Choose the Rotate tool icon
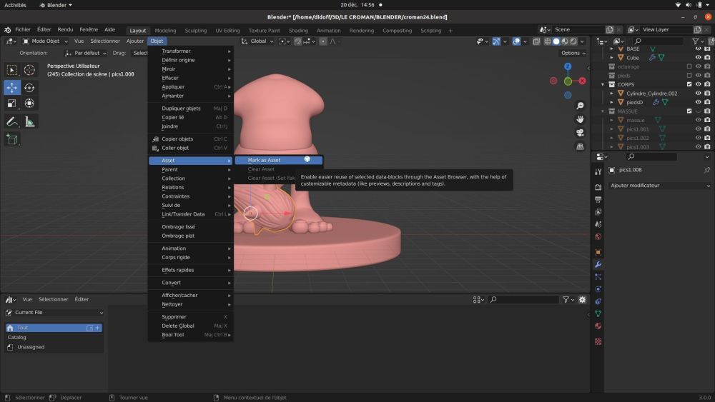Viewport: 715px width, 402px height. tap(29, 87)
